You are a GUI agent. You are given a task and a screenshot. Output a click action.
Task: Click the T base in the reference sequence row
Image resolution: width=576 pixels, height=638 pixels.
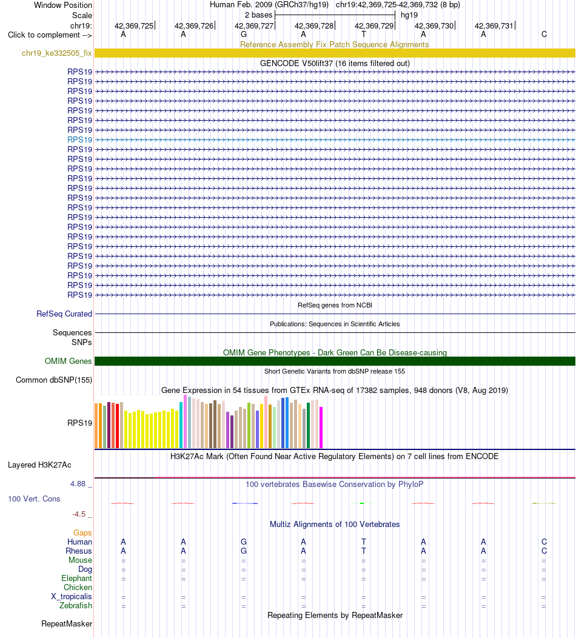[364, 35]
